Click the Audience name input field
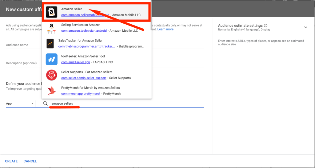 pos(23,45)
